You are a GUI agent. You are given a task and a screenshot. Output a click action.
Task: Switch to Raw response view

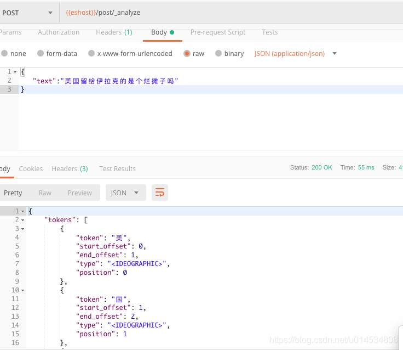[45, 193]
